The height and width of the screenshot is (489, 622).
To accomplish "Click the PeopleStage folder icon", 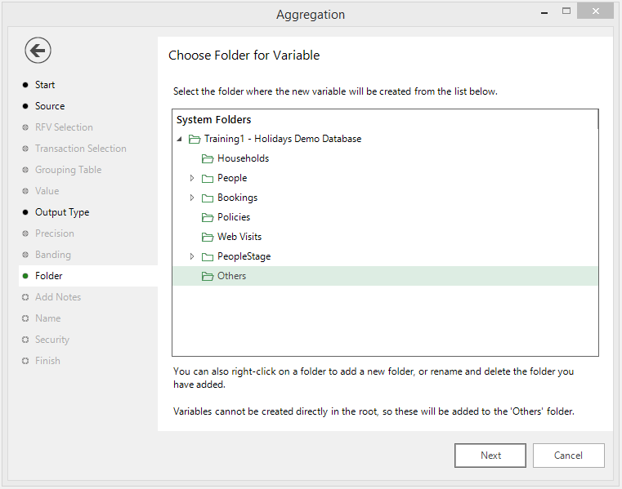I will click(x=208, y=257).
